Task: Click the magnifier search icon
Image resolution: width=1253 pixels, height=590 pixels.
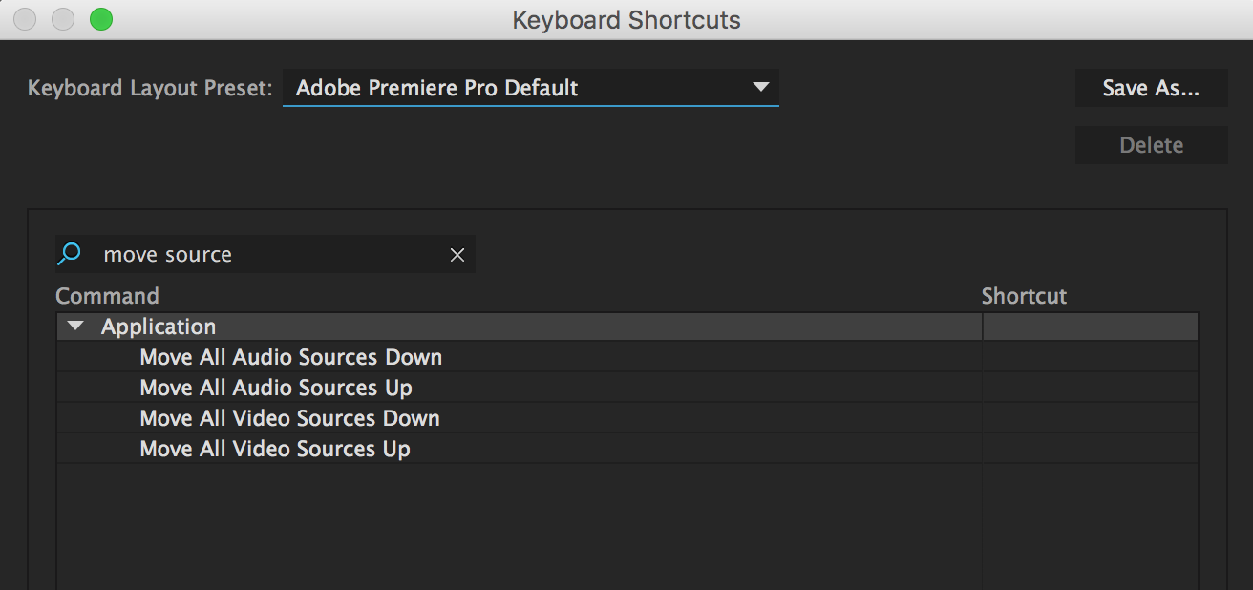Action: point(69,255)
